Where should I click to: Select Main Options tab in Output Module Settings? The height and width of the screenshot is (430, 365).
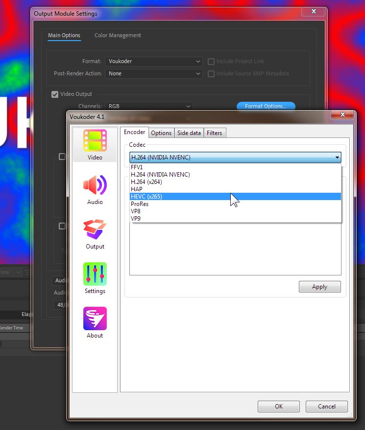coord(64,35)
